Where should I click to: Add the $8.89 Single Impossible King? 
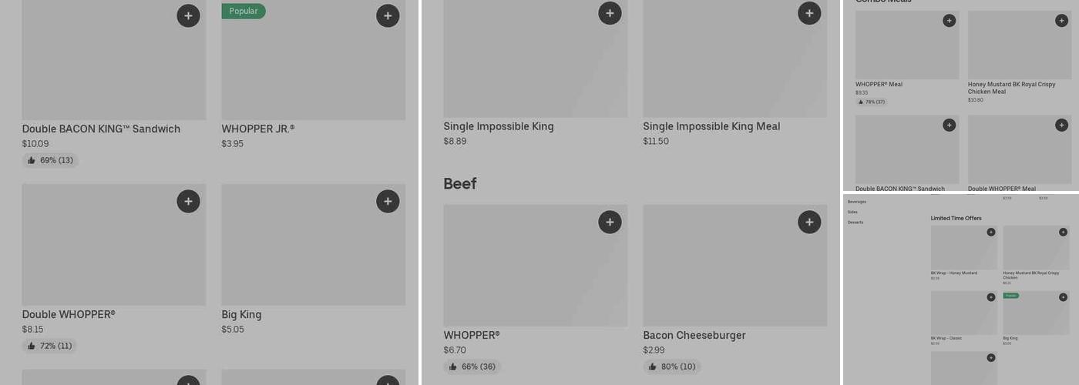[x=610, y=13]
